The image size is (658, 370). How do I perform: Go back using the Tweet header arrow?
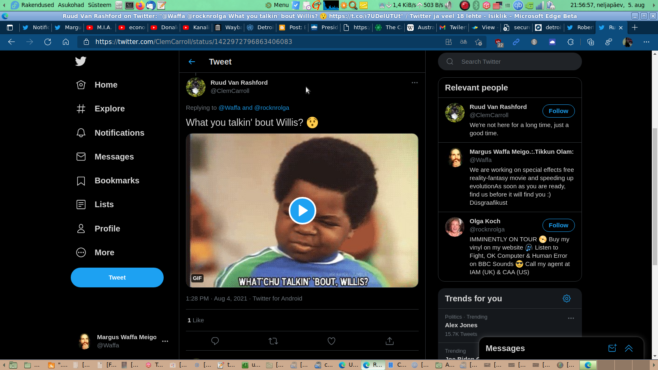192,62
